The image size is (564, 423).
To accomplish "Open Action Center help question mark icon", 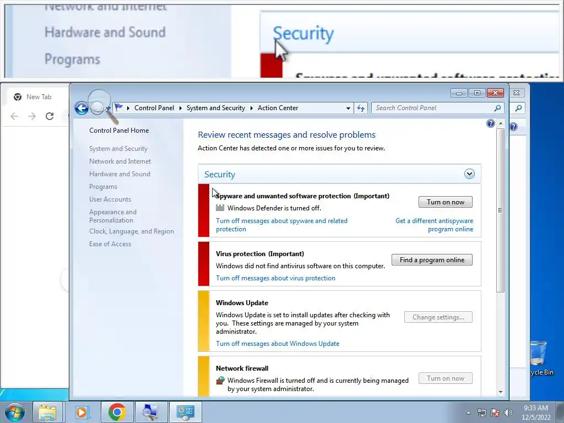I will [x=490, y=124].
